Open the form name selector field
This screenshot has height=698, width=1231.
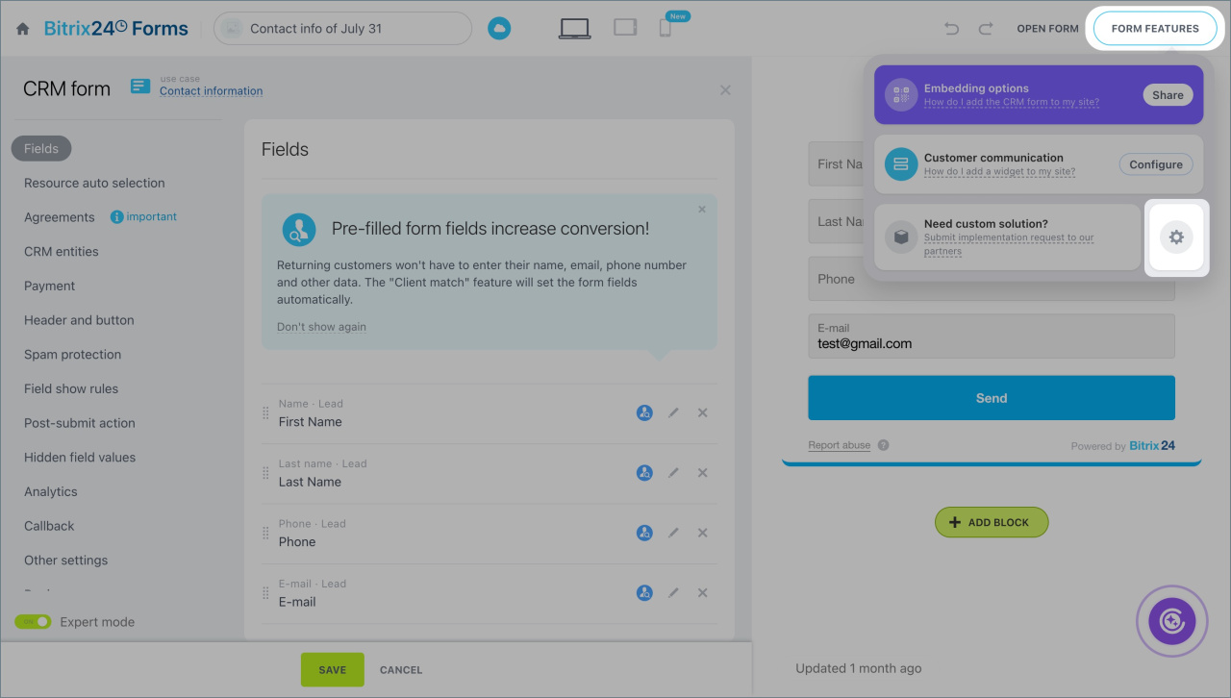pyautogui.click(x=343, y=29)
